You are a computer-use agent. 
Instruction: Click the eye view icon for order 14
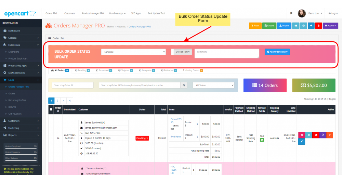click(x=308, y=135)
